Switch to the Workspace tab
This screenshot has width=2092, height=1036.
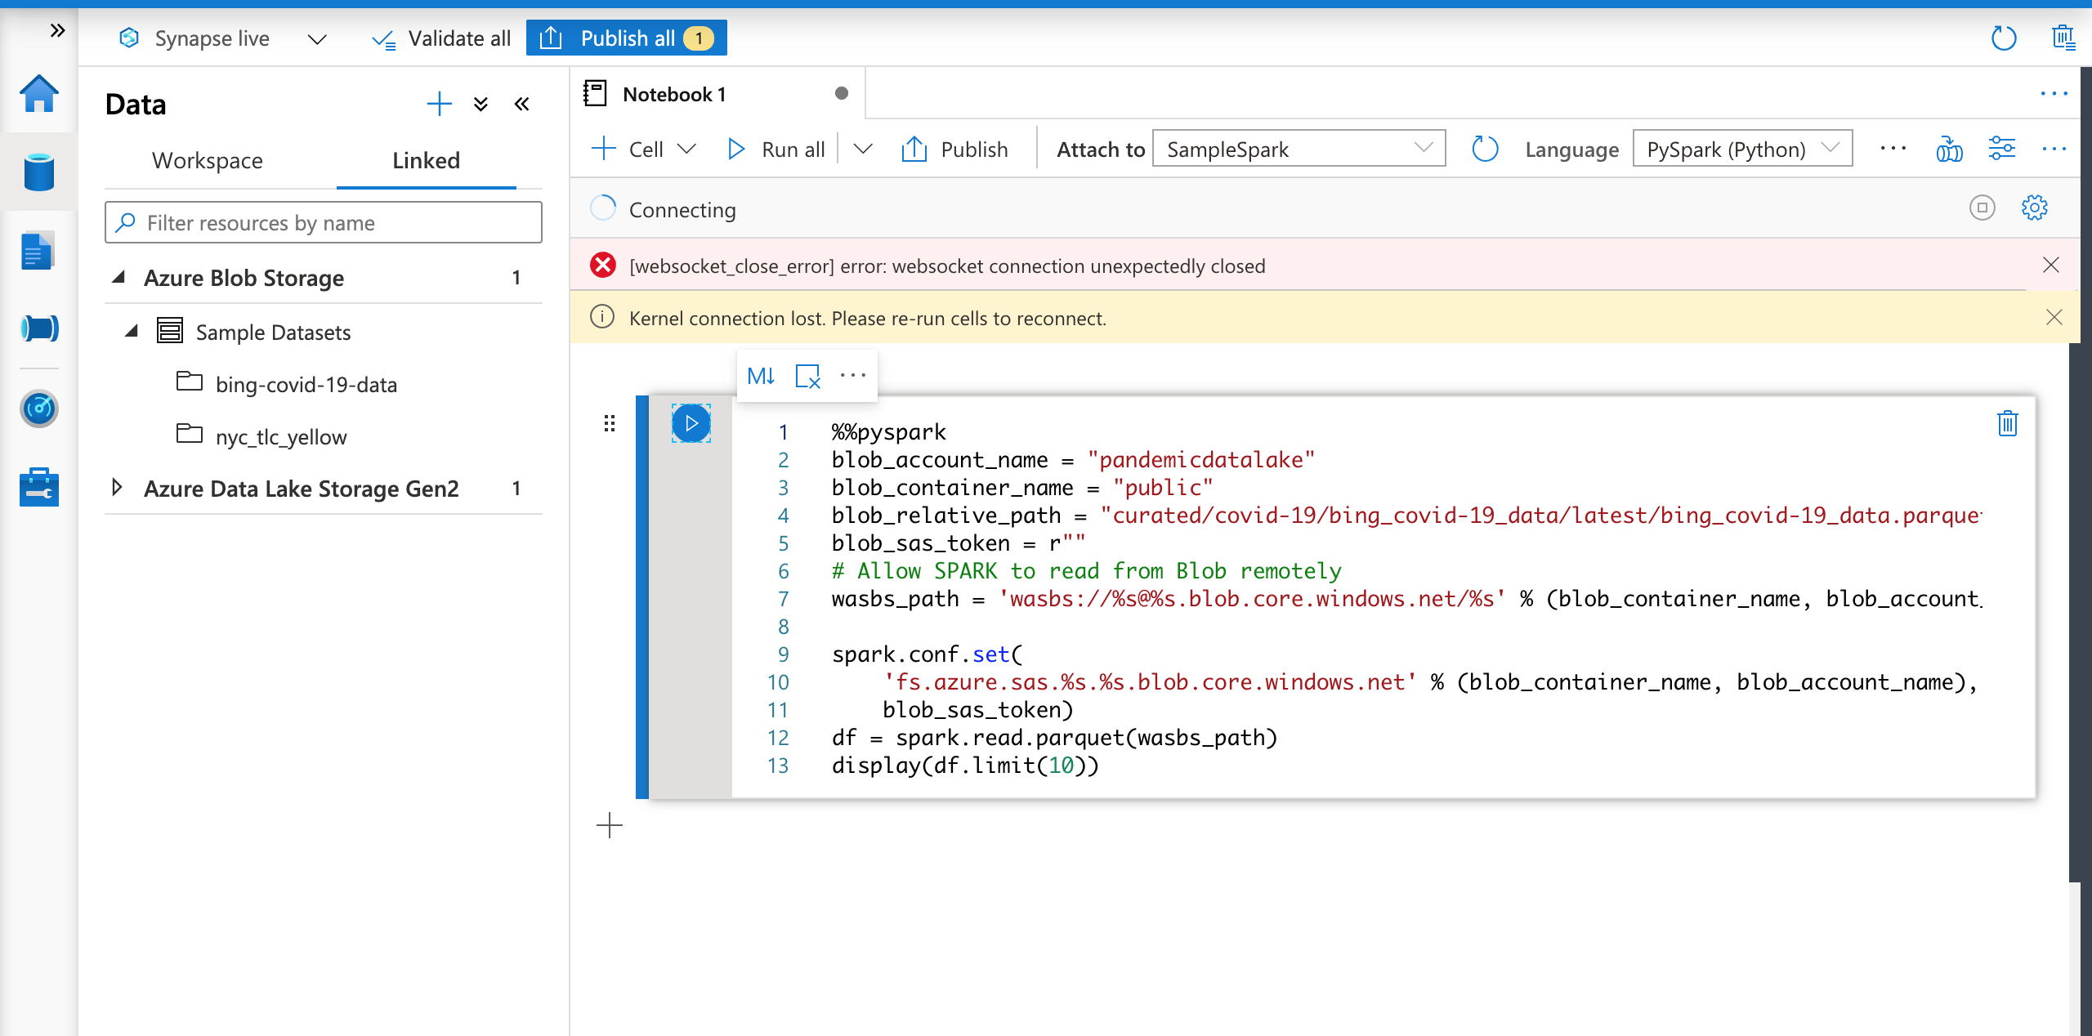pos(208,160)
